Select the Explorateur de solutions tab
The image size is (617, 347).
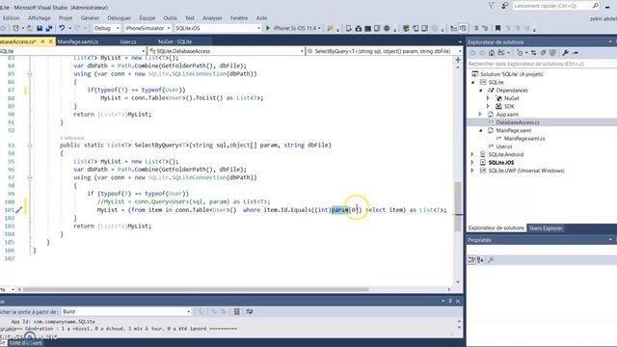496,228
